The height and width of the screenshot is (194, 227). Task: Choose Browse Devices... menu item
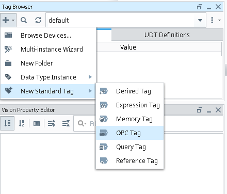click(x=48, y=35)
